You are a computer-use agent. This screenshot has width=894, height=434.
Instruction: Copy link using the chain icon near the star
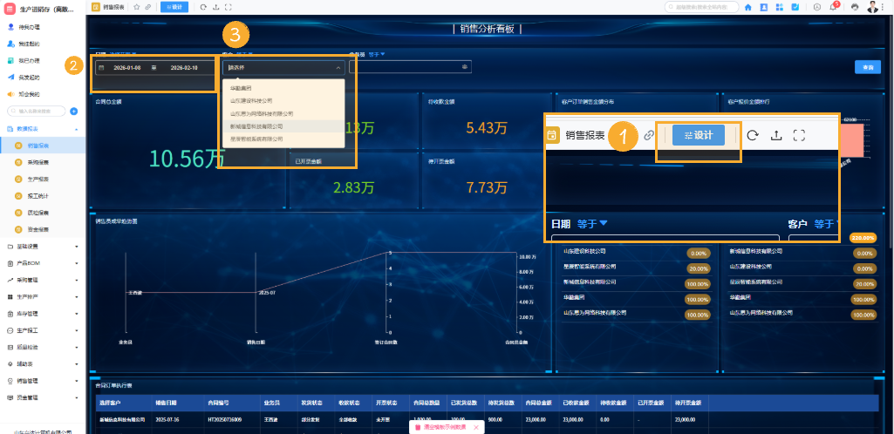(x=147, y=6)
